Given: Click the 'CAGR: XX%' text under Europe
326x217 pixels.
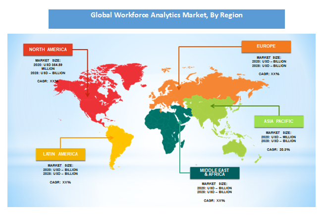Looking at the screenshot, I should pyautogui.click(x=269, y=74).
